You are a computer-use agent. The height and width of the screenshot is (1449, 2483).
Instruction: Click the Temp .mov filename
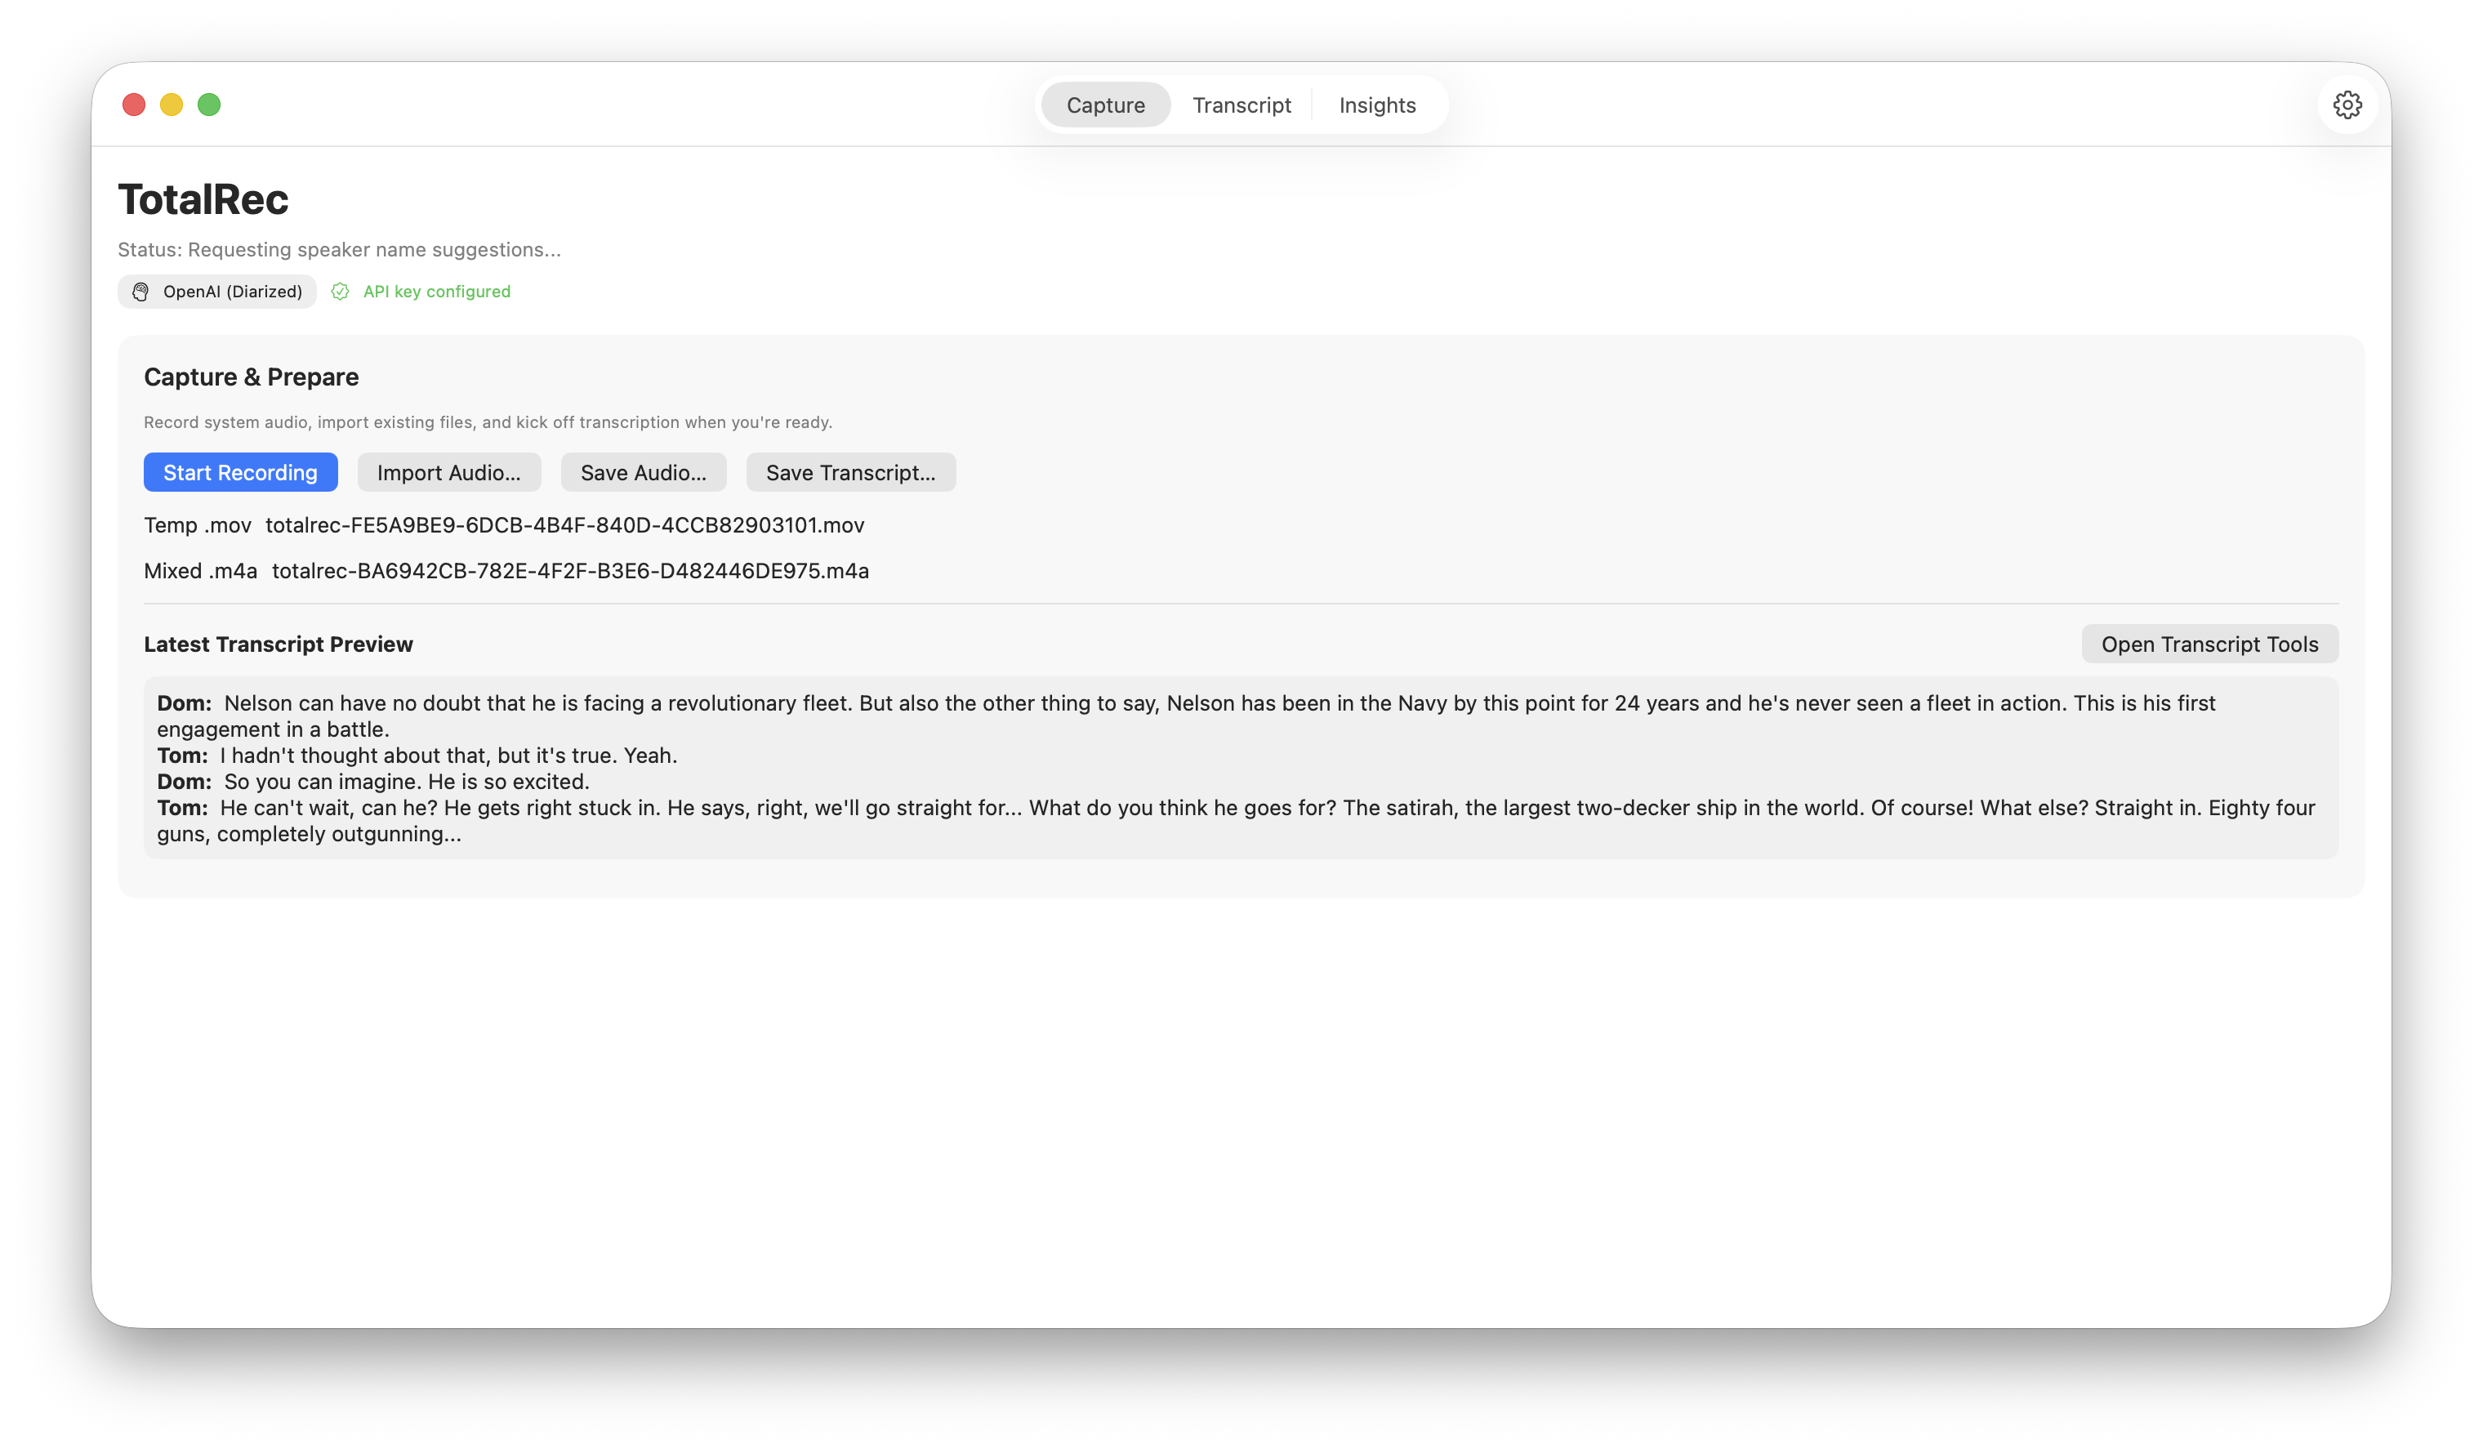tap(564, 525)
